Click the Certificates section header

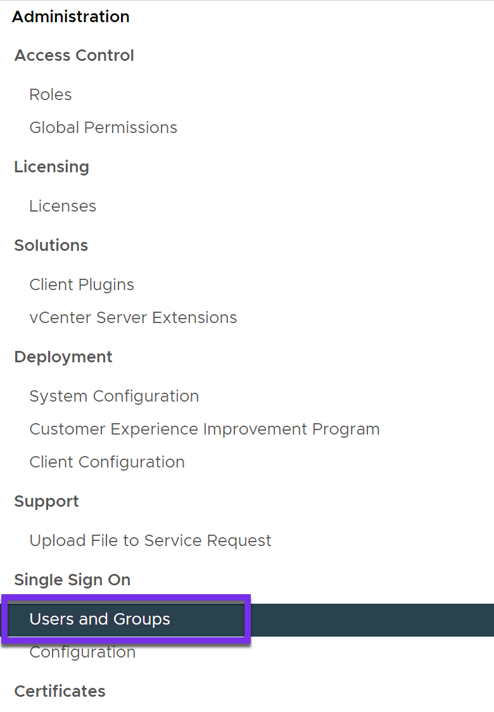point(60,692)
